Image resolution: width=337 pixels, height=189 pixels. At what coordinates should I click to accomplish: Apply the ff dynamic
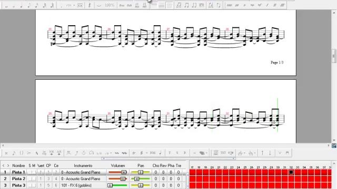tap(275, 5)
